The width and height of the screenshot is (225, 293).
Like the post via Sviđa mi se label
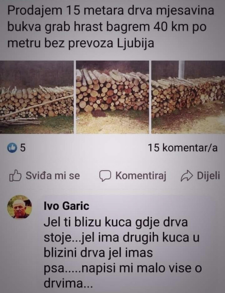click(53, 176)
